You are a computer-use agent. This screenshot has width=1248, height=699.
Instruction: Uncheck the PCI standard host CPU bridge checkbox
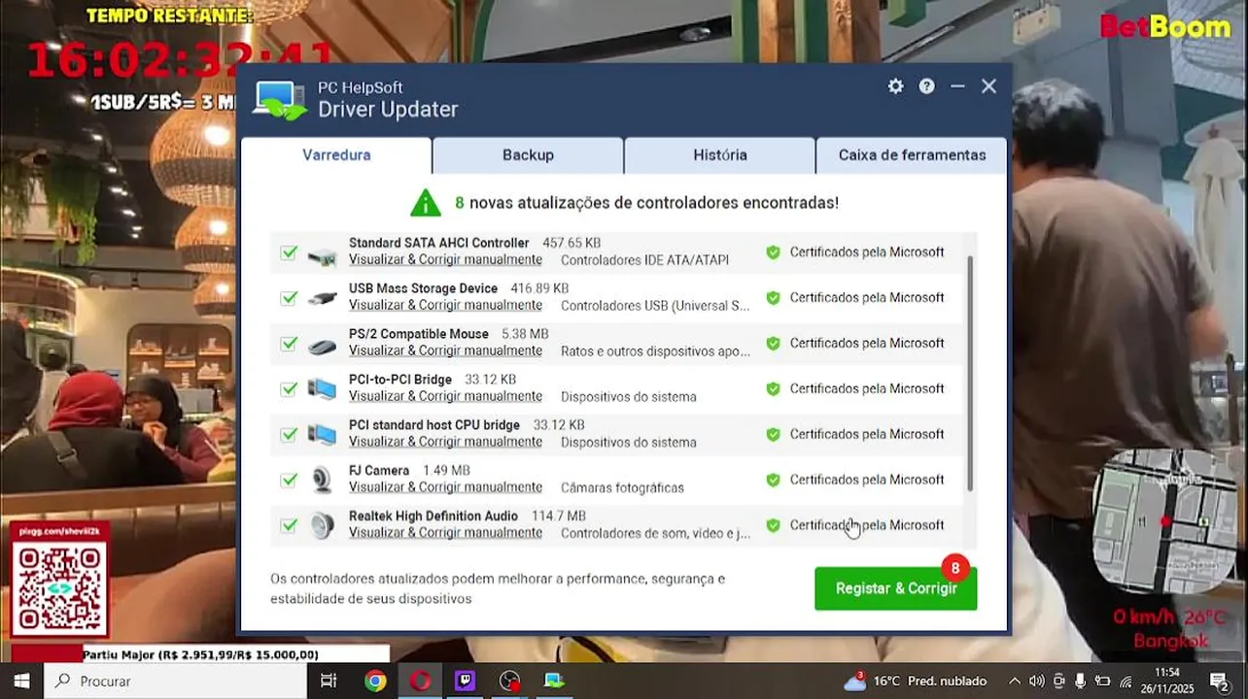coord(289,435)
